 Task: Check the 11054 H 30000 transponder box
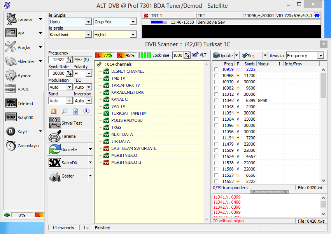[216, 113]
